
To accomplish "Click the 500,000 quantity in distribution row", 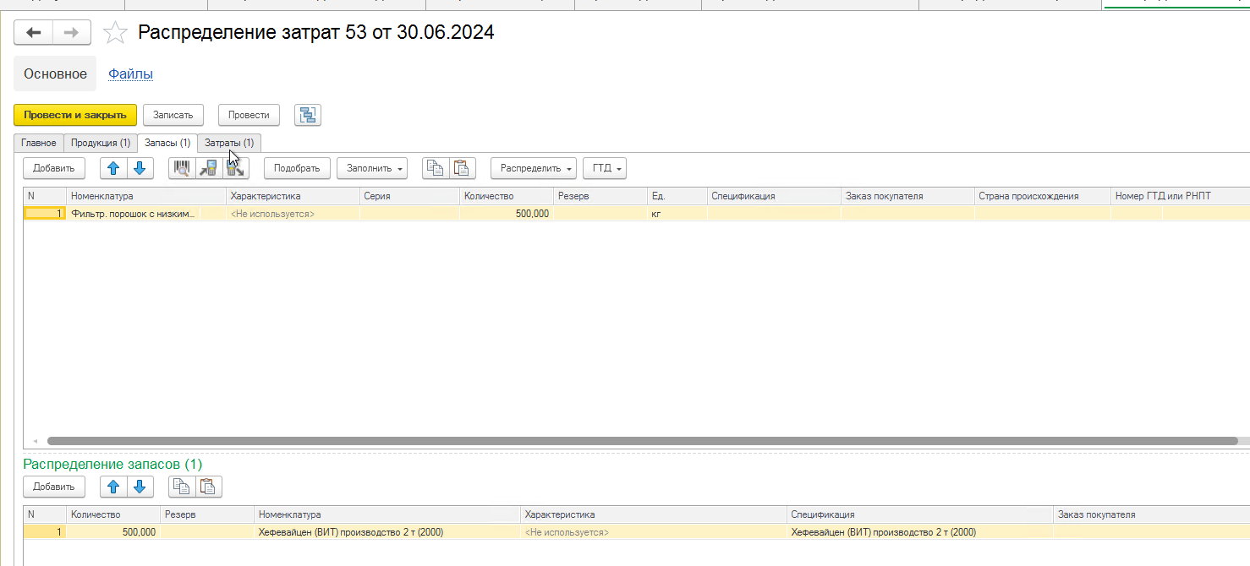I will [x=113, y=532].
